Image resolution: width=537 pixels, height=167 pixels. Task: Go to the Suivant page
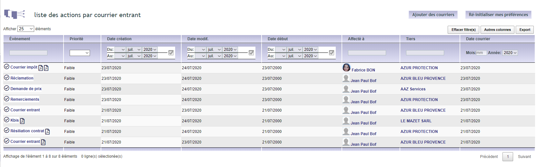524,157
